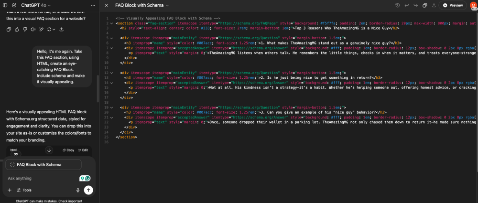
Task: Give the response a thumbs down
Action: pos(25,29)
